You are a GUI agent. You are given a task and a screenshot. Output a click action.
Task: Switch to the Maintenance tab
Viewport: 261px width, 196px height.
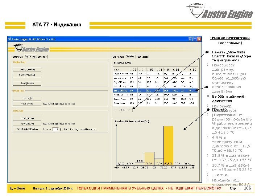[x=17, y=57]
